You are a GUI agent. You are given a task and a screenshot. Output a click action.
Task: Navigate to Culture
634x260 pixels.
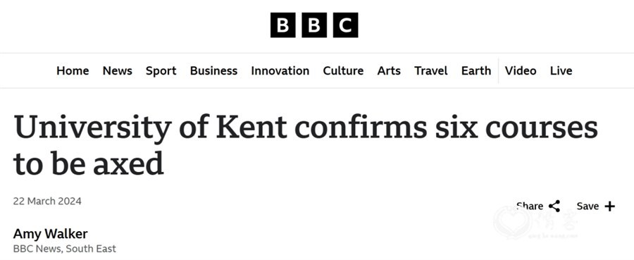tap(343, 70)
